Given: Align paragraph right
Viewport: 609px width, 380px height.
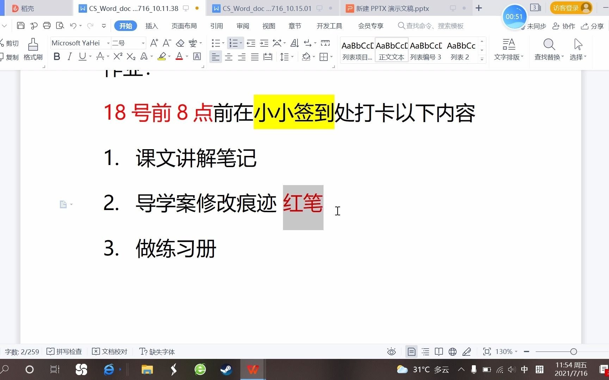Looking at the screenshot, I should coord(241,57).
